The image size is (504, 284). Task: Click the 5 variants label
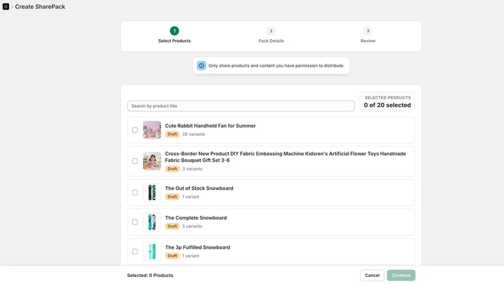[192, 227]
